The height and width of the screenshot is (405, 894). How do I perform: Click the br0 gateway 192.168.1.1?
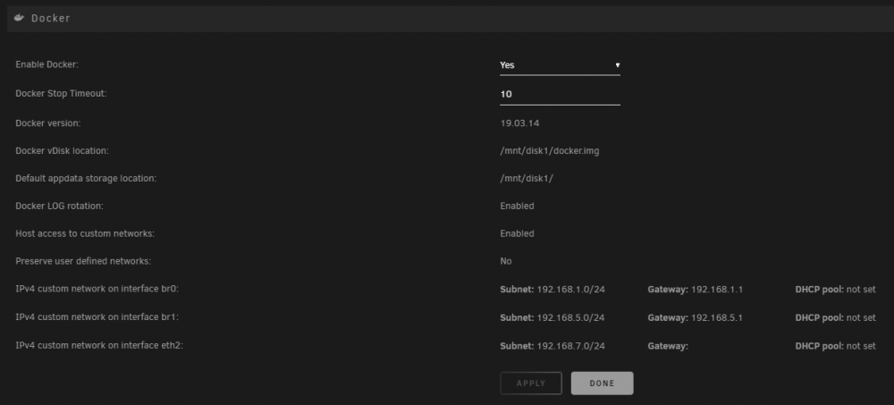click(717, 289)
